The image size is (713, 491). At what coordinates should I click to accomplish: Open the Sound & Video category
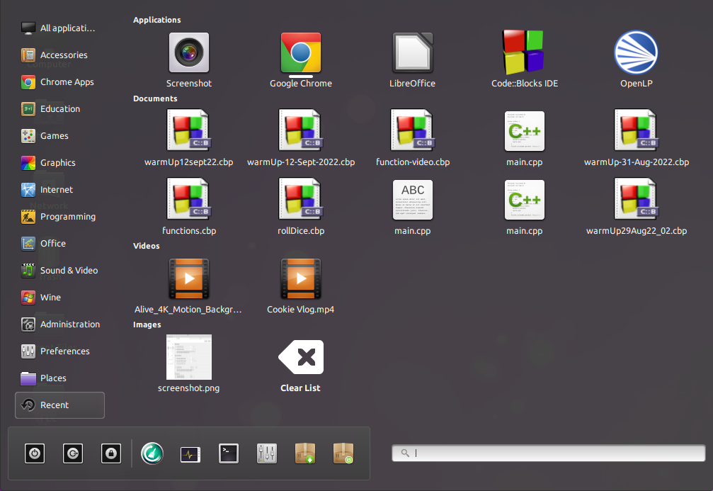59,271
